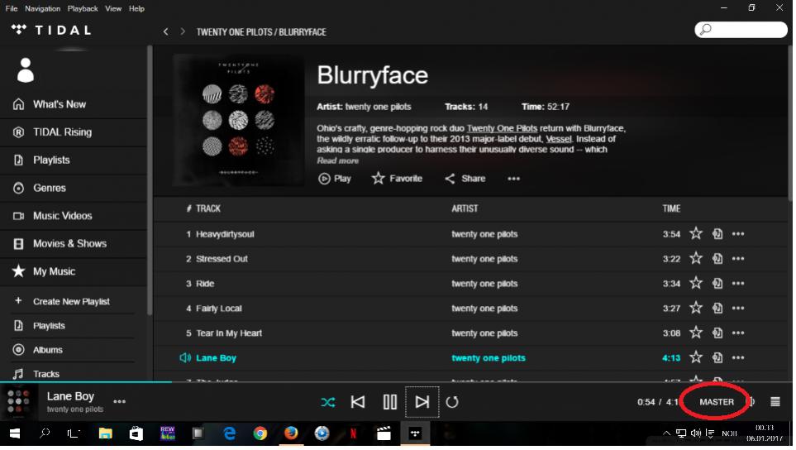Image resolution: width=796 pixels, height=450 pixels.
Task: Click the sidebar scrollbar
Action: tap(150, 181)
